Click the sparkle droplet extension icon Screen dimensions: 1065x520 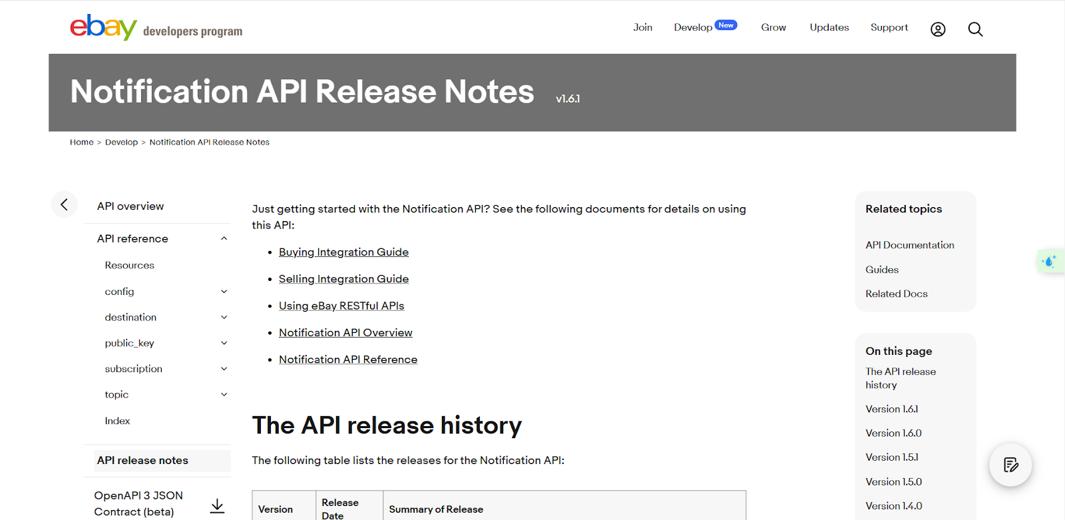pyautogui.click(x=1050, y=261)
